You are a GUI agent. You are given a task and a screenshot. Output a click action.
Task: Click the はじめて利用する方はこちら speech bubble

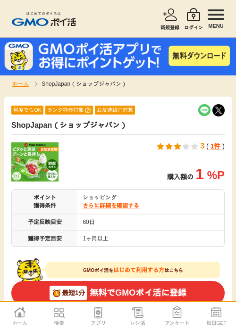point(133,270)
